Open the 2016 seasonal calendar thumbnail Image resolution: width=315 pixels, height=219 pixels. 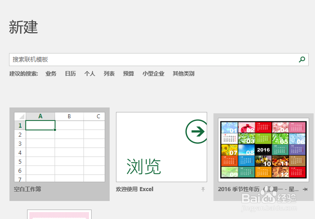pos(264,150)
